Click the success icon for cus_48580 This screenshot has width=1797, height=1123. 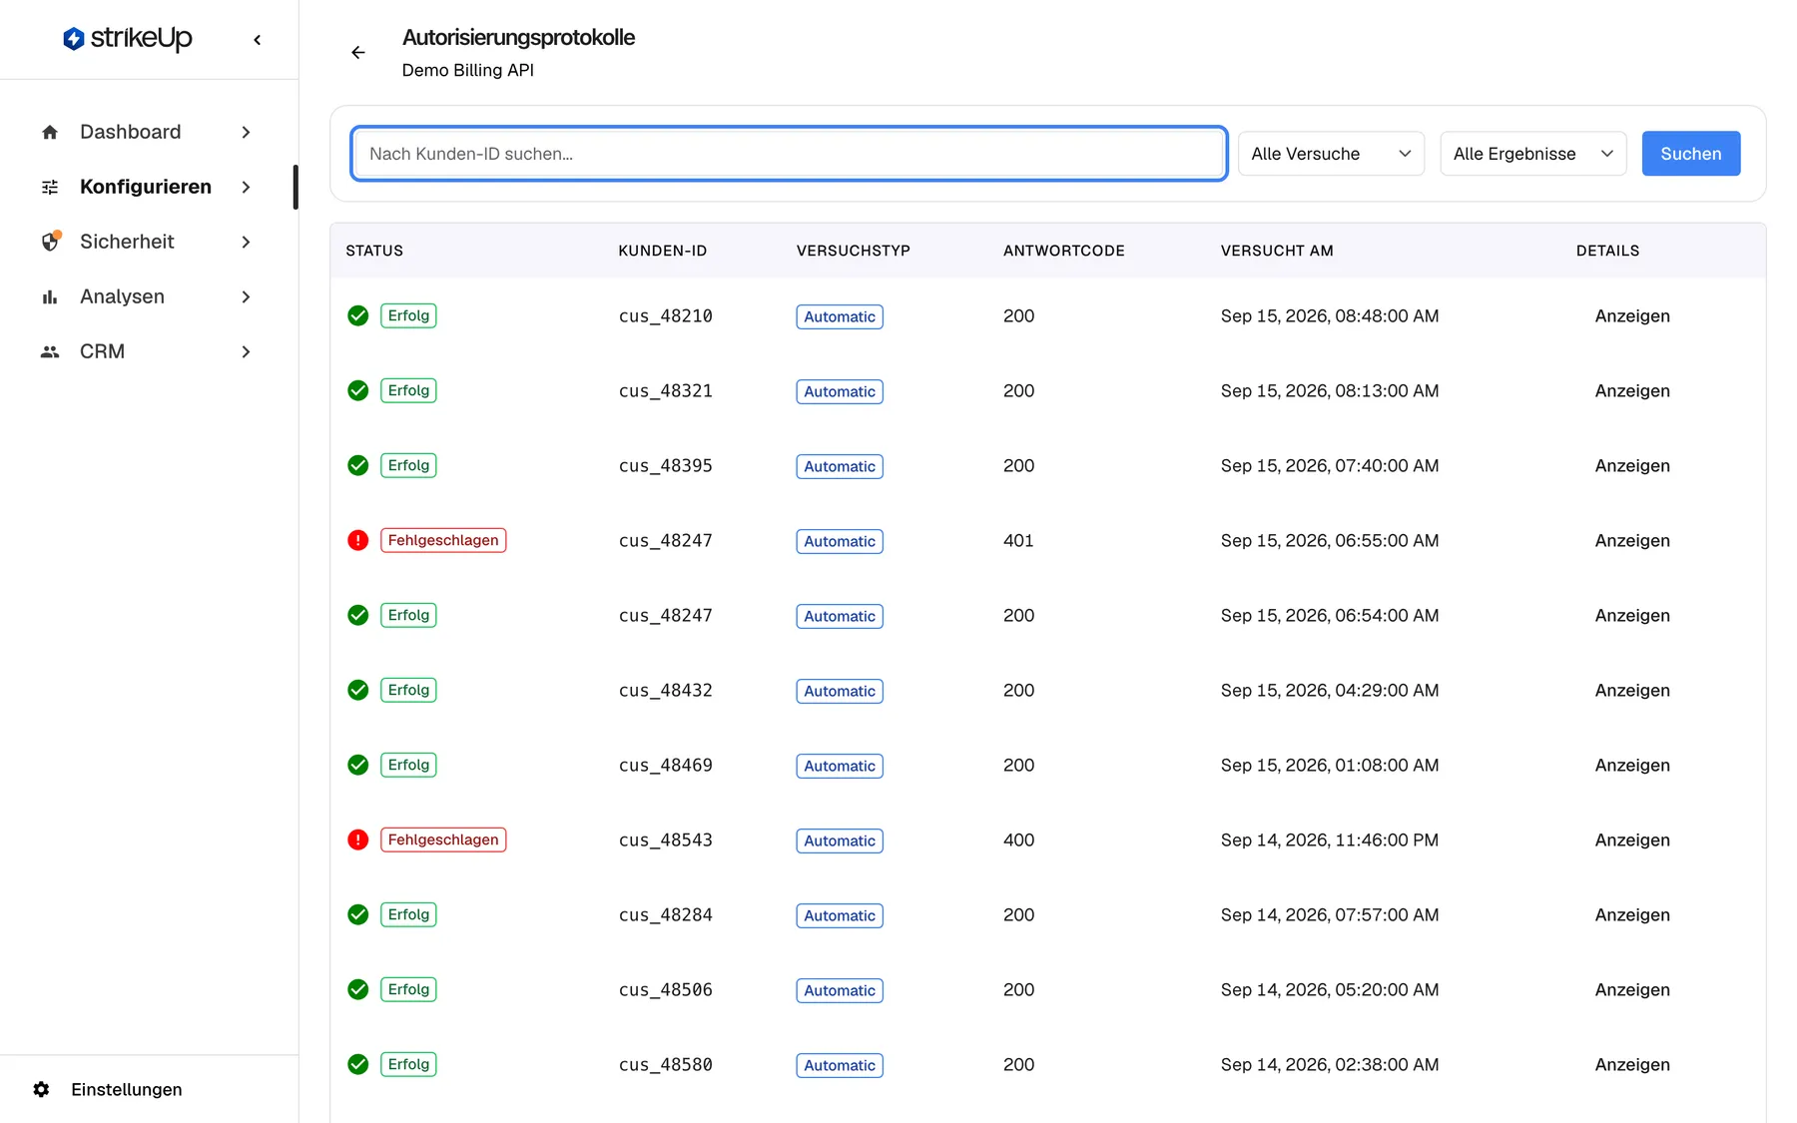tap(358, 1065)
